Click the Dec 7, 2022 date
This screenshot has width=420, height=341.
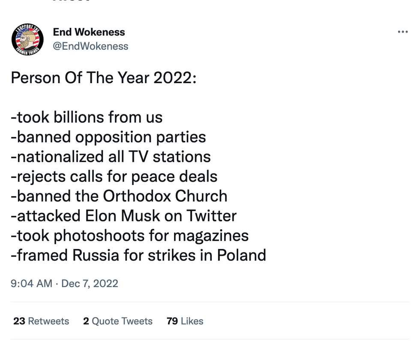click(90, 284)
